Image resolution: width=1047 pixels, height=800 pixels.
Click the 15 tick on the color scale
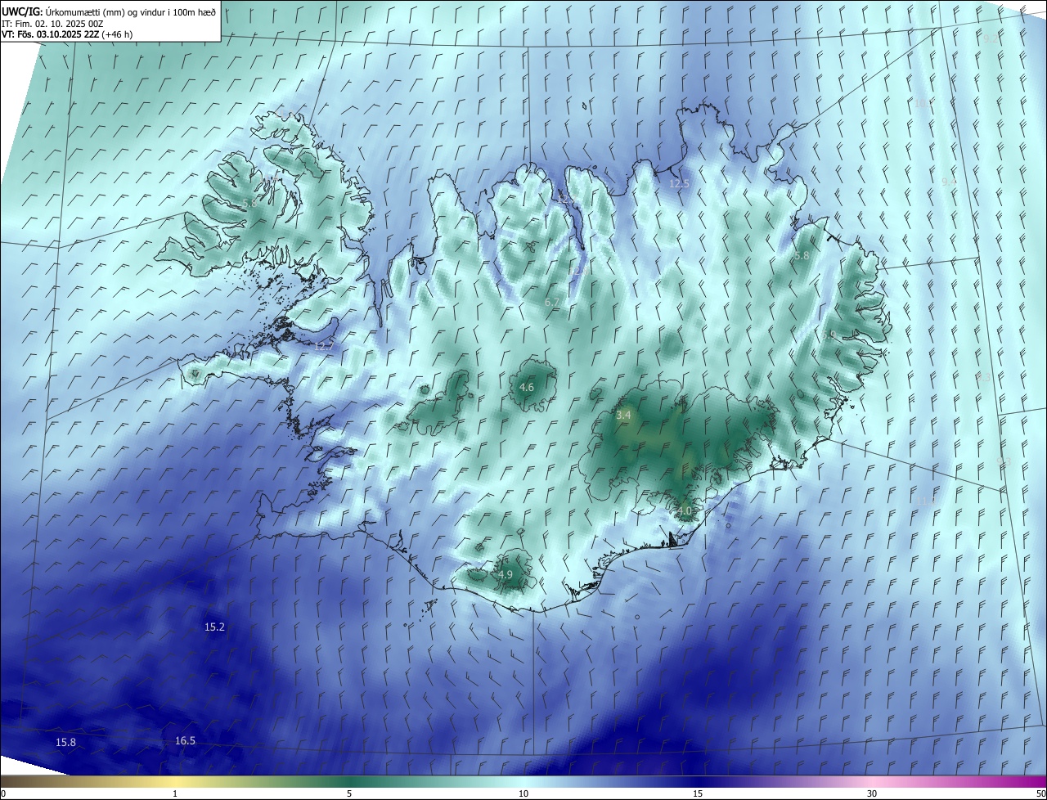[698, 793]
